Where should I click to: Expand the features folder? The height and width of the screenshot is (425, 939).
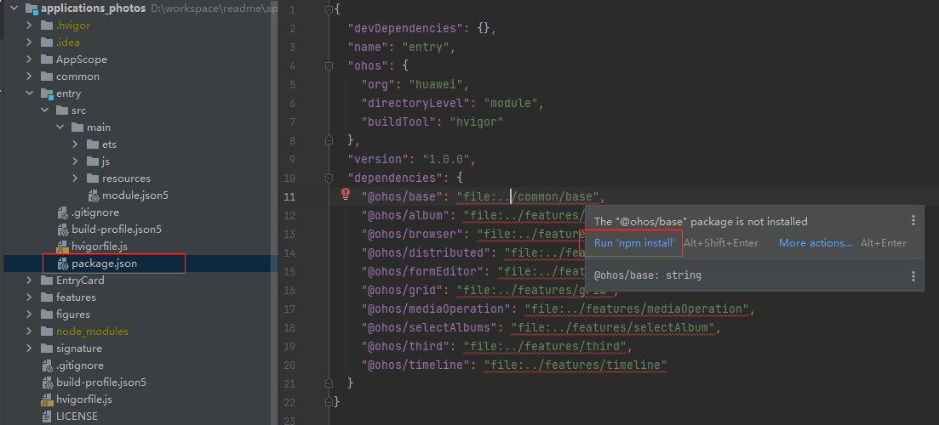(30, 297)
